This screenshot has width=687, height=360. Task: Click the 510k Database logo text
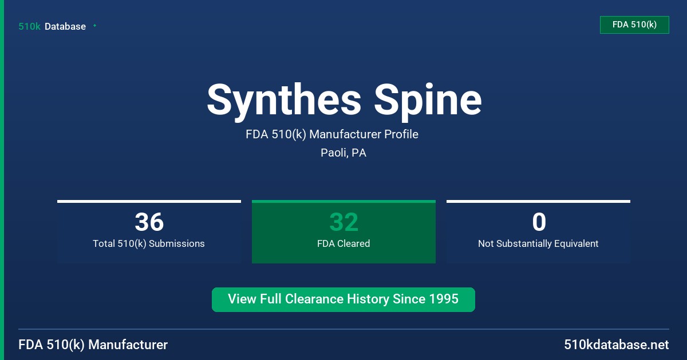[52, 26]
